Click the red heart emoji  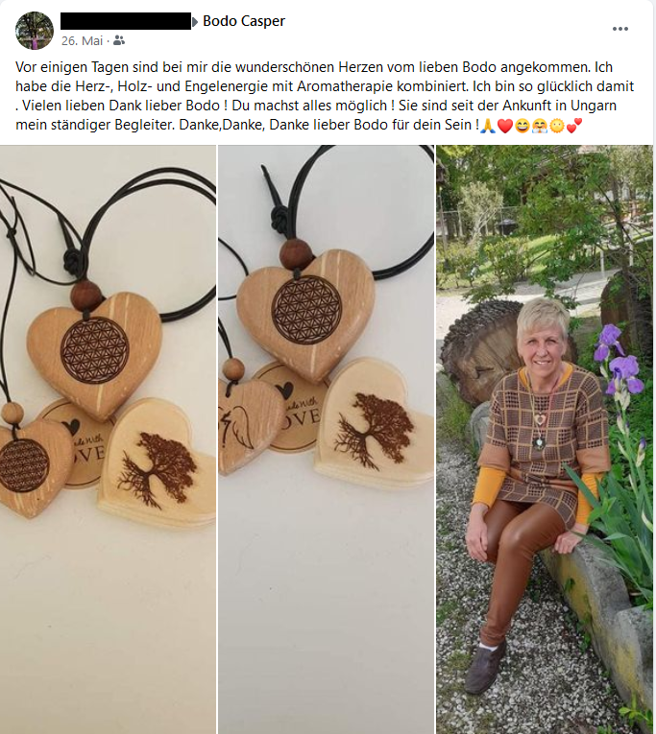[504, 126]
